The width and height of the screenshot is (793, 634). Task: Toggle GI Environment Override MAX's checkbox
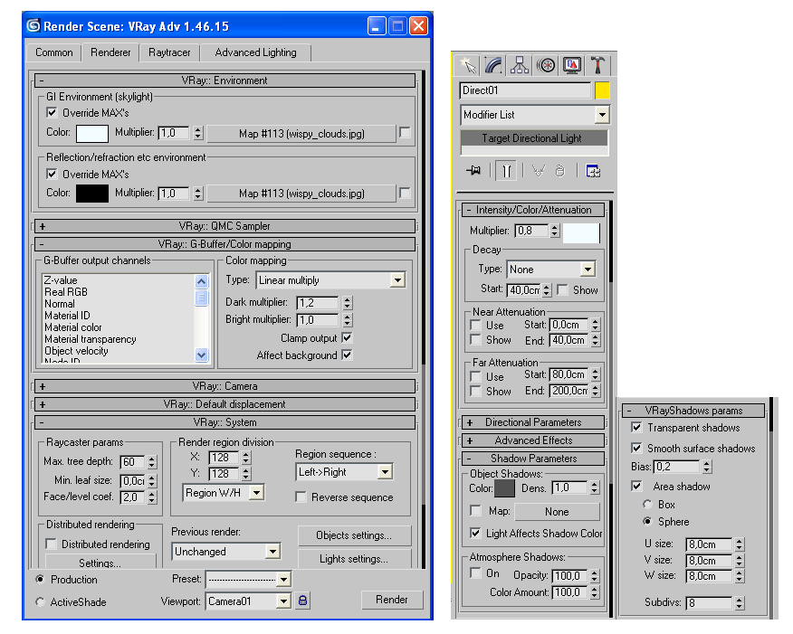[x=52, y=112]
